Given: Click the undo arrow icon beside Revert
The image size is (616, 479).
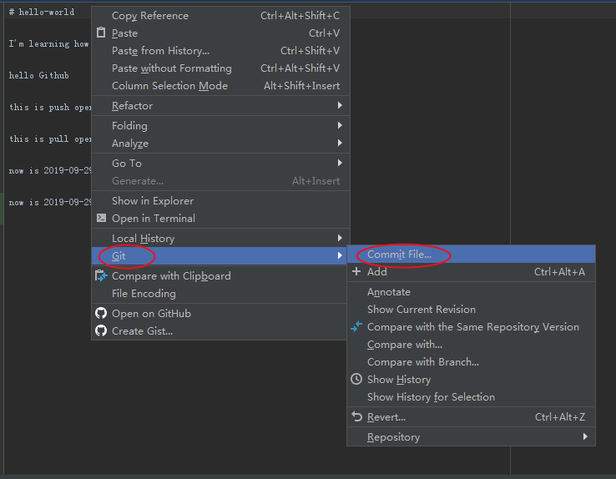Looking at the screenshot, I should (x=356, y=416).
